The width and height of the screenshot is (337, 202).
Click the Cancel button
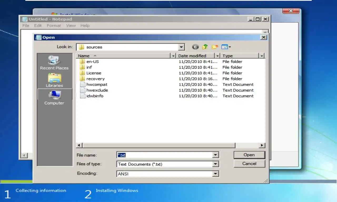pyautogui.click(x=249, y=164)
